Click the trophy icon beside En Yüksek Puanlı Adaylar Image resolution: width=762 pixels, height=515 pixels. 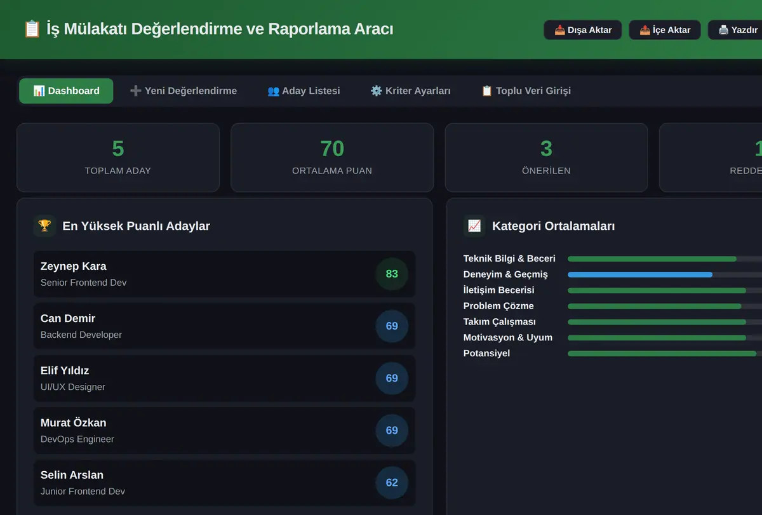pos(44,226)
